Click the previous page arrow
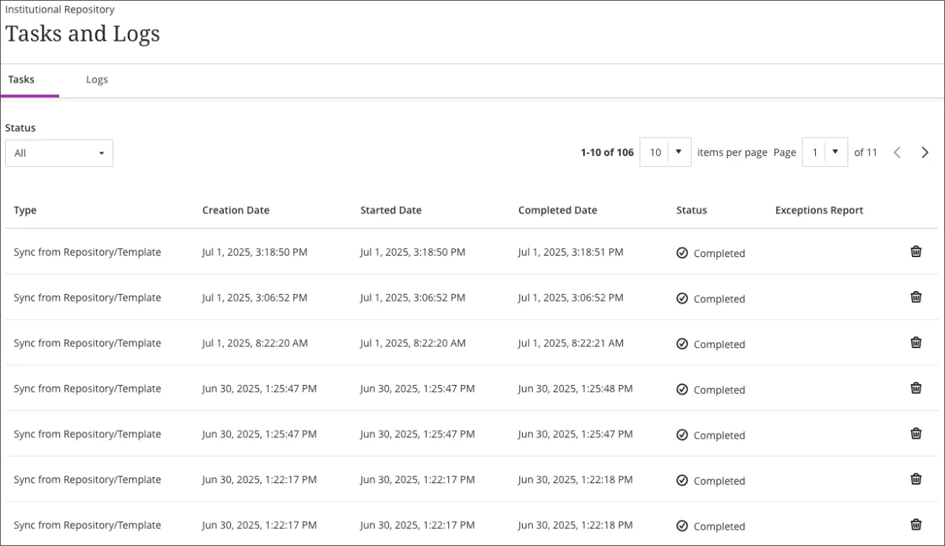The width and height of the screenshot is (945, 546). click(897, 152)
